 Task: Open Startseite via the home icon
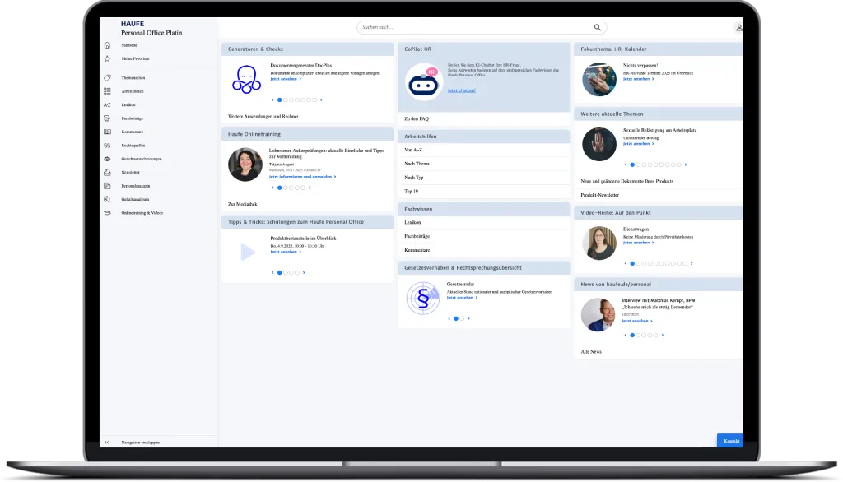tap(107, 45)
